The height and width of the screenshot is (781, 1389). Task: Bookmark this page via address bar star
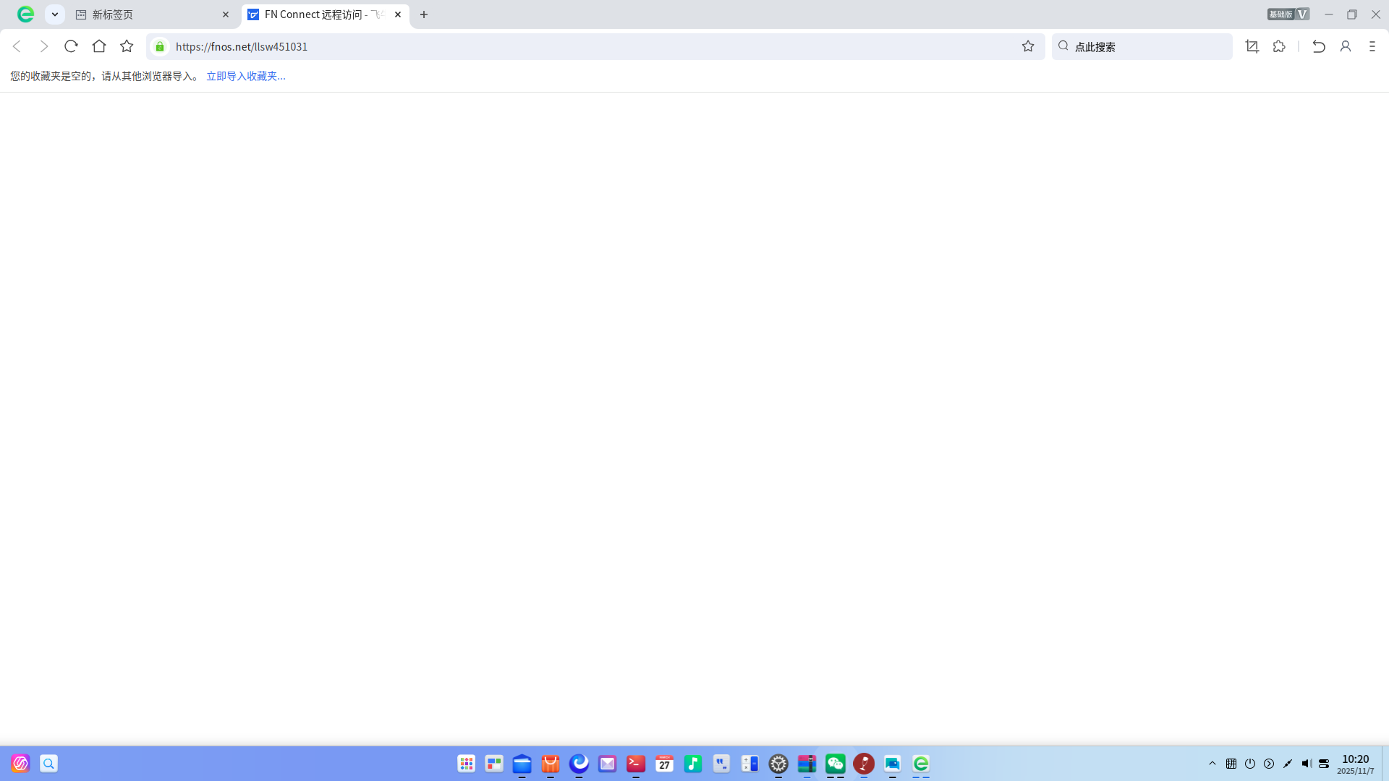[1028, 46]
